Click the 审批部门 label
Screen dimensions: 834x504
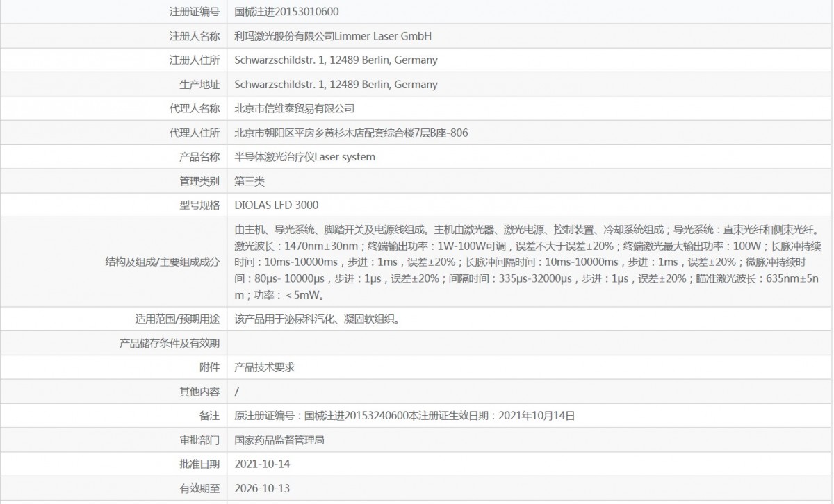click(199, 440)
